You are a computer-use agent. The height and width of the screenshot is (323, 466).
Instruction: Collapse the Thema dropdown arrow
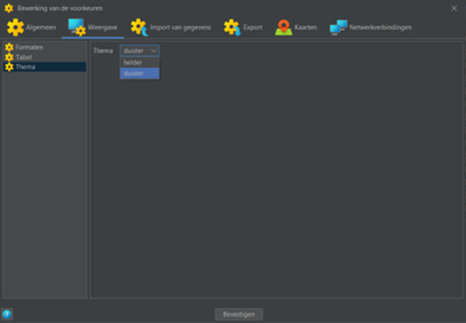(x=154, y=51)
